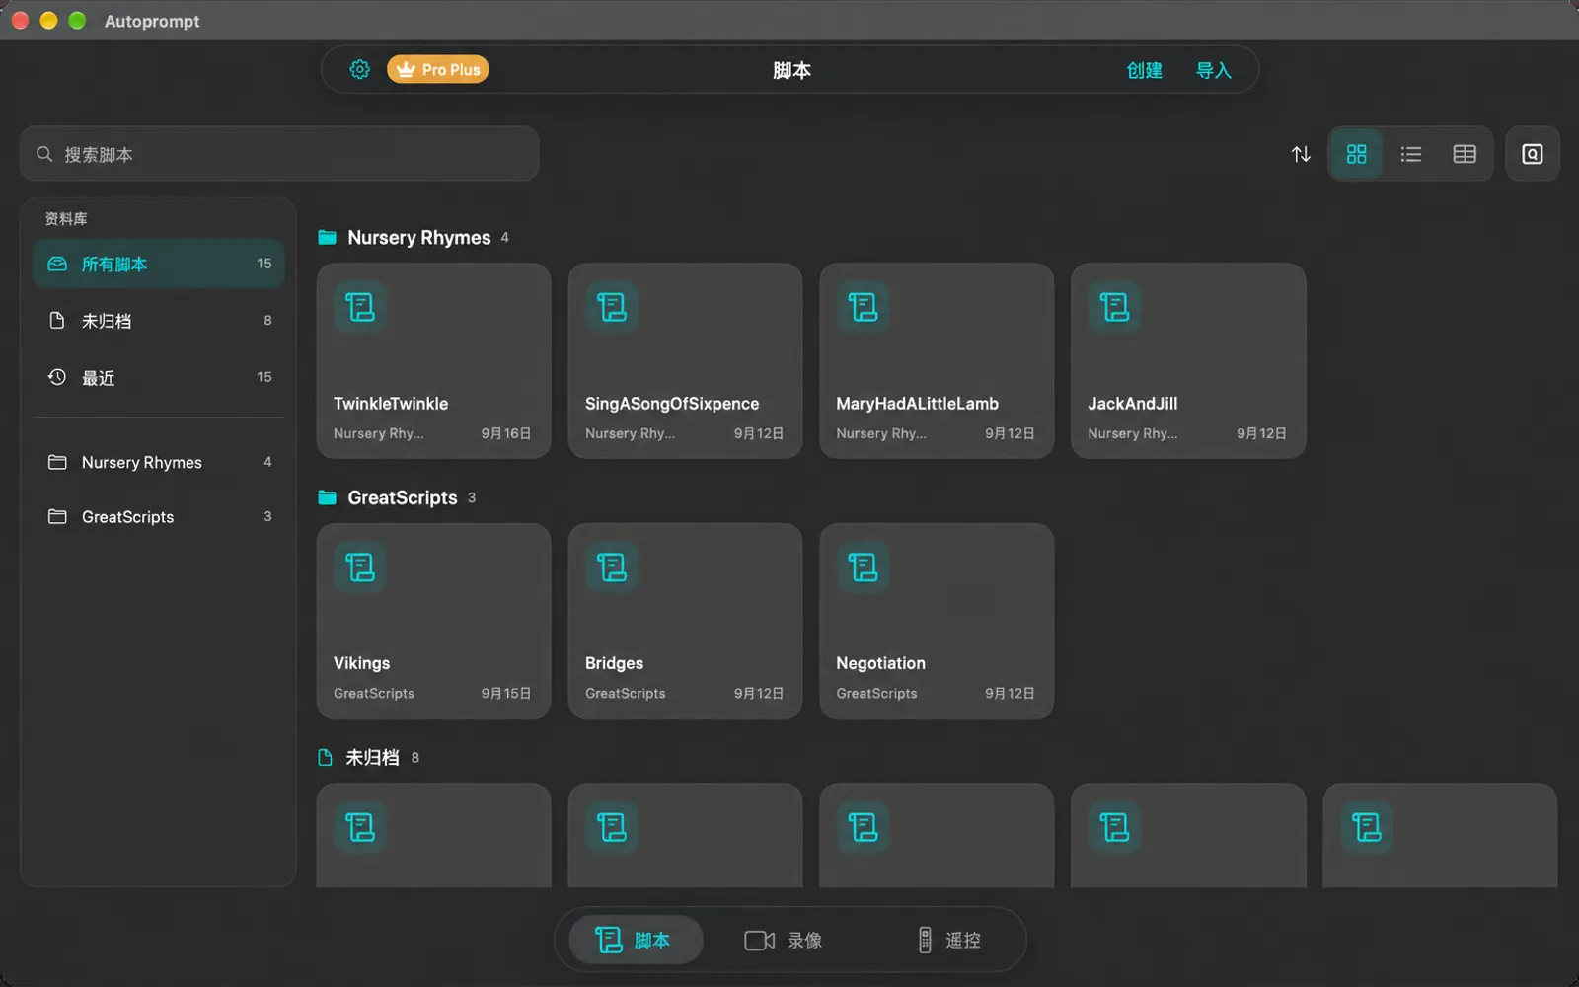The image size is (1579, 987).
Task: Switch to the 录像 recording tab
Action: pos(784,940)
